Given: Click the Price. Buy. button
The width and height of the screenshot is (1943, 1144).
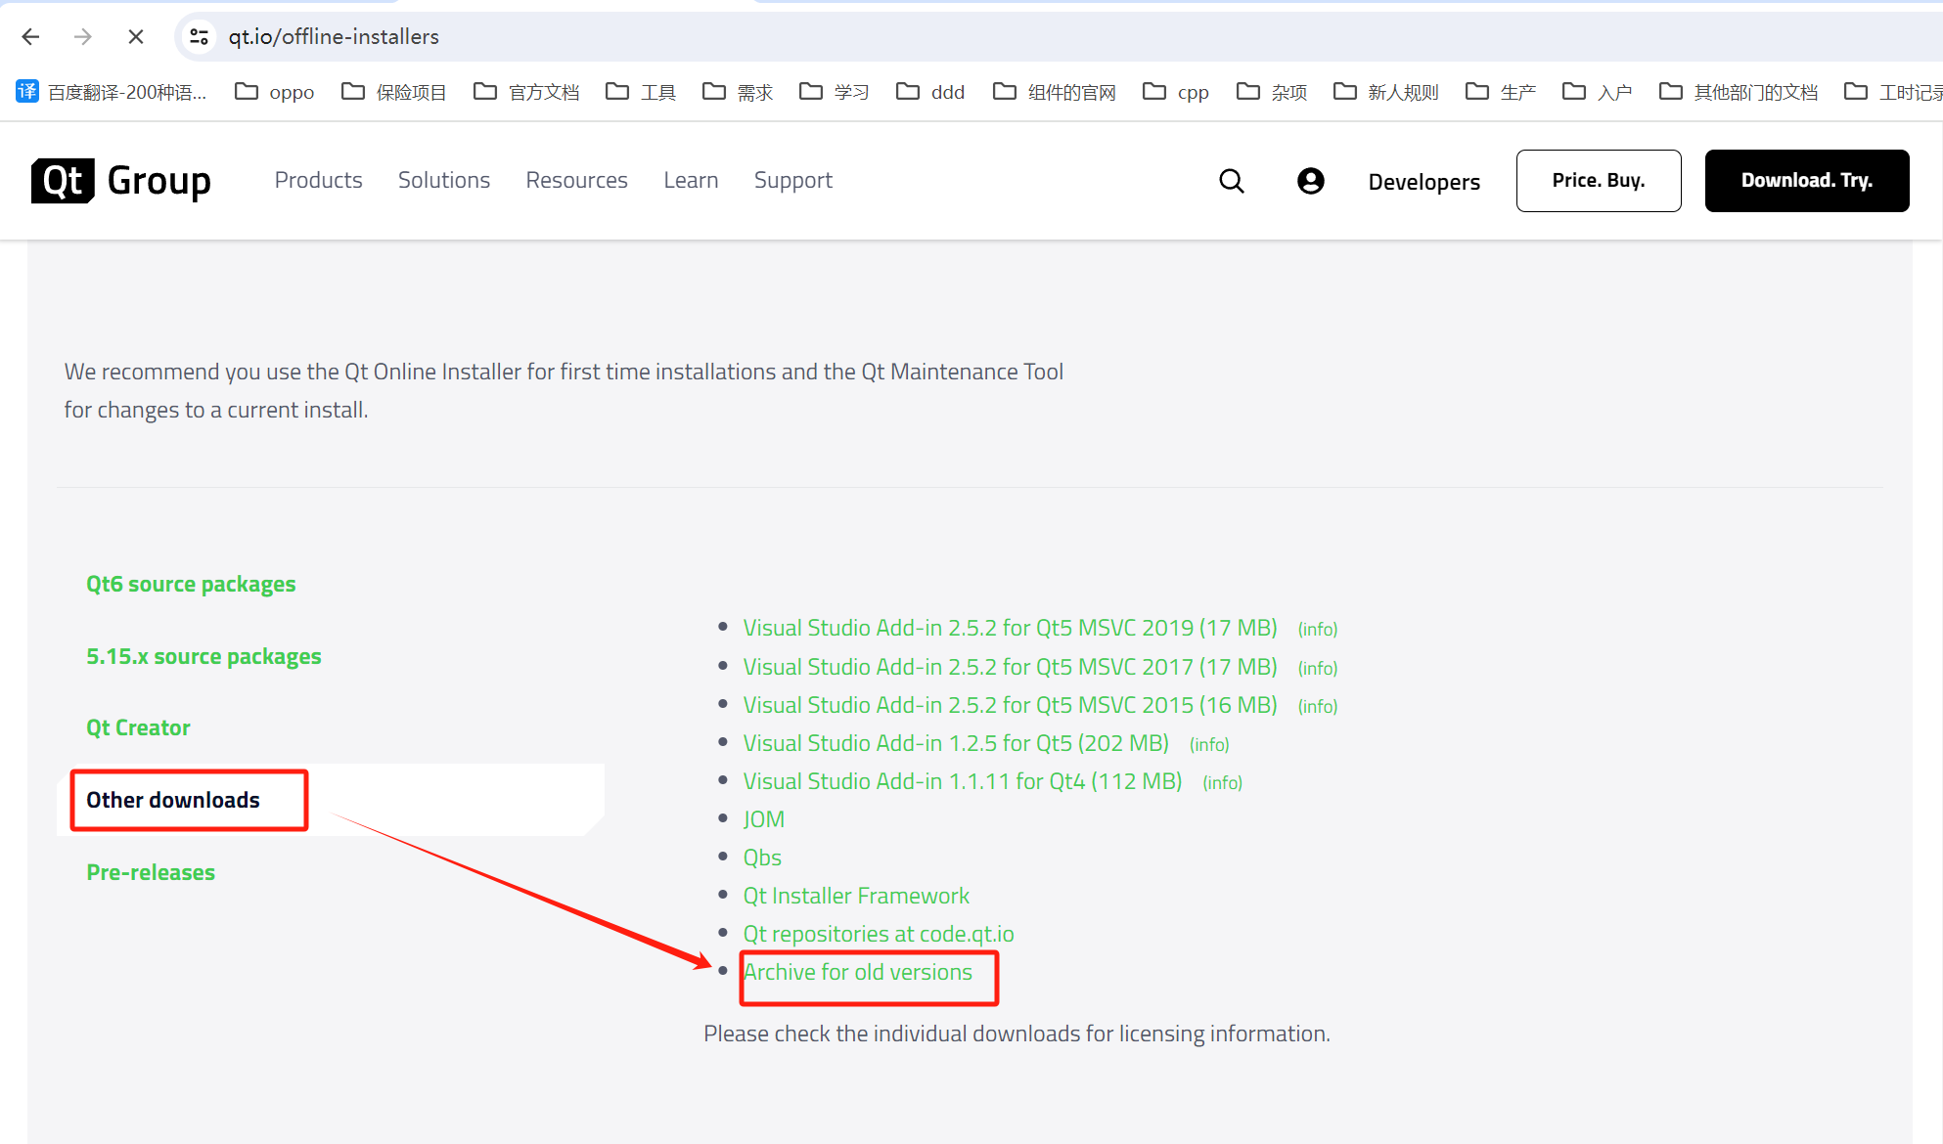Looking at the screenshot, I should click(1599, 181).
